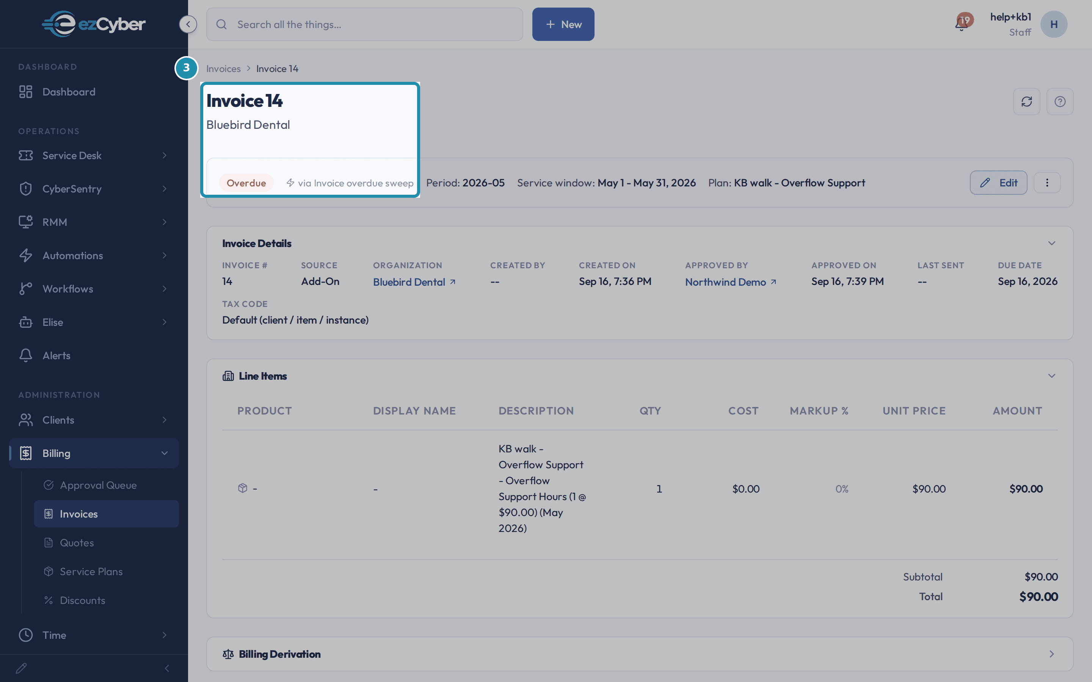This screenshot has width=1092, height=682.
Task: Collapse the sidebar with the round arrow button
Action: (188, 24)
